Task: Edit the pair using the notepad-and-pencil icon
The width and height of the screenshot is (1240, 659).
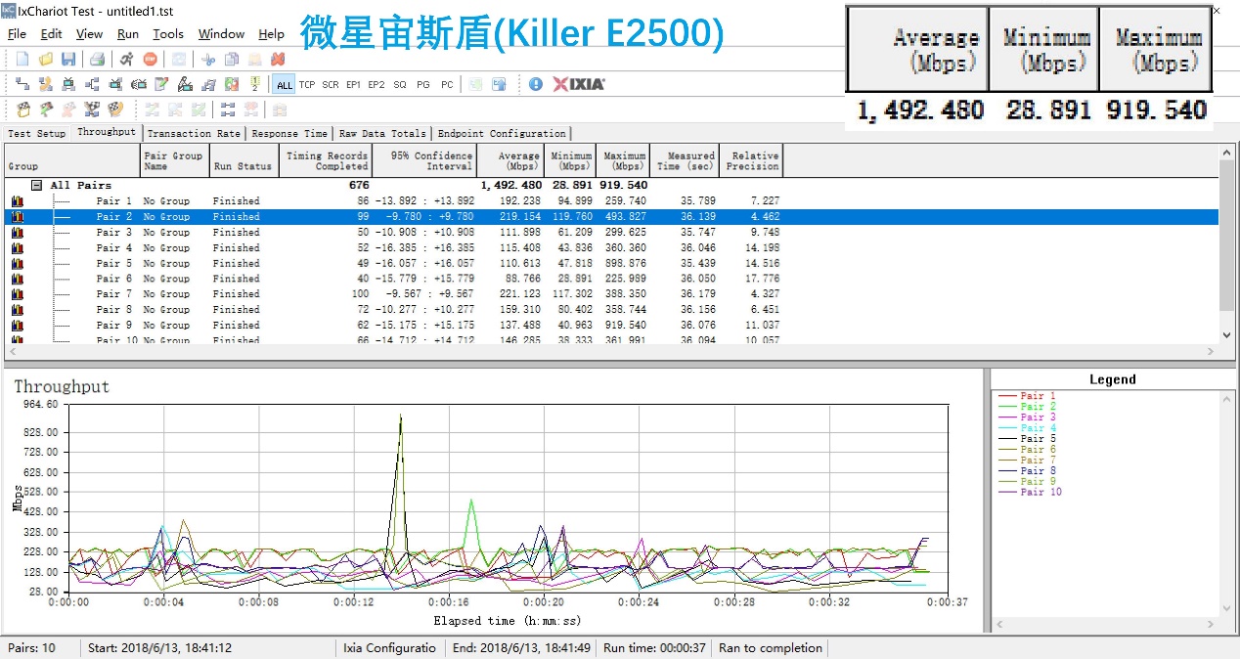Action: [x=161, y=84]
